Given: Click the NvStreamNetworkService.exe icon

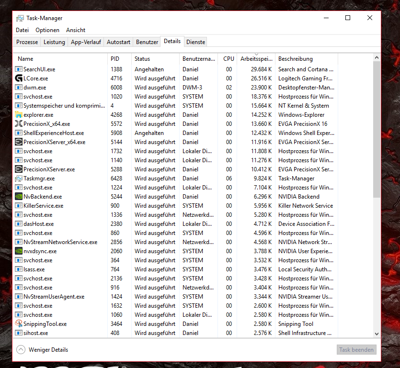Looking at the screenshot, I should 19,242.
